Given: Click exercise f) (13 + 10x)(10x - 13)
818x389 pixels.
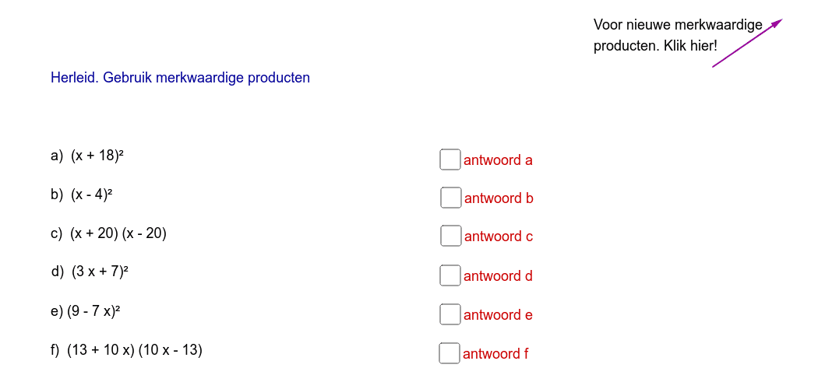Looking at the screenshot, I should coord(126,350).
